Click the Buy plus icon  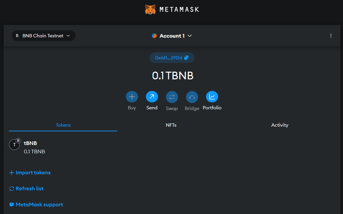132,96
